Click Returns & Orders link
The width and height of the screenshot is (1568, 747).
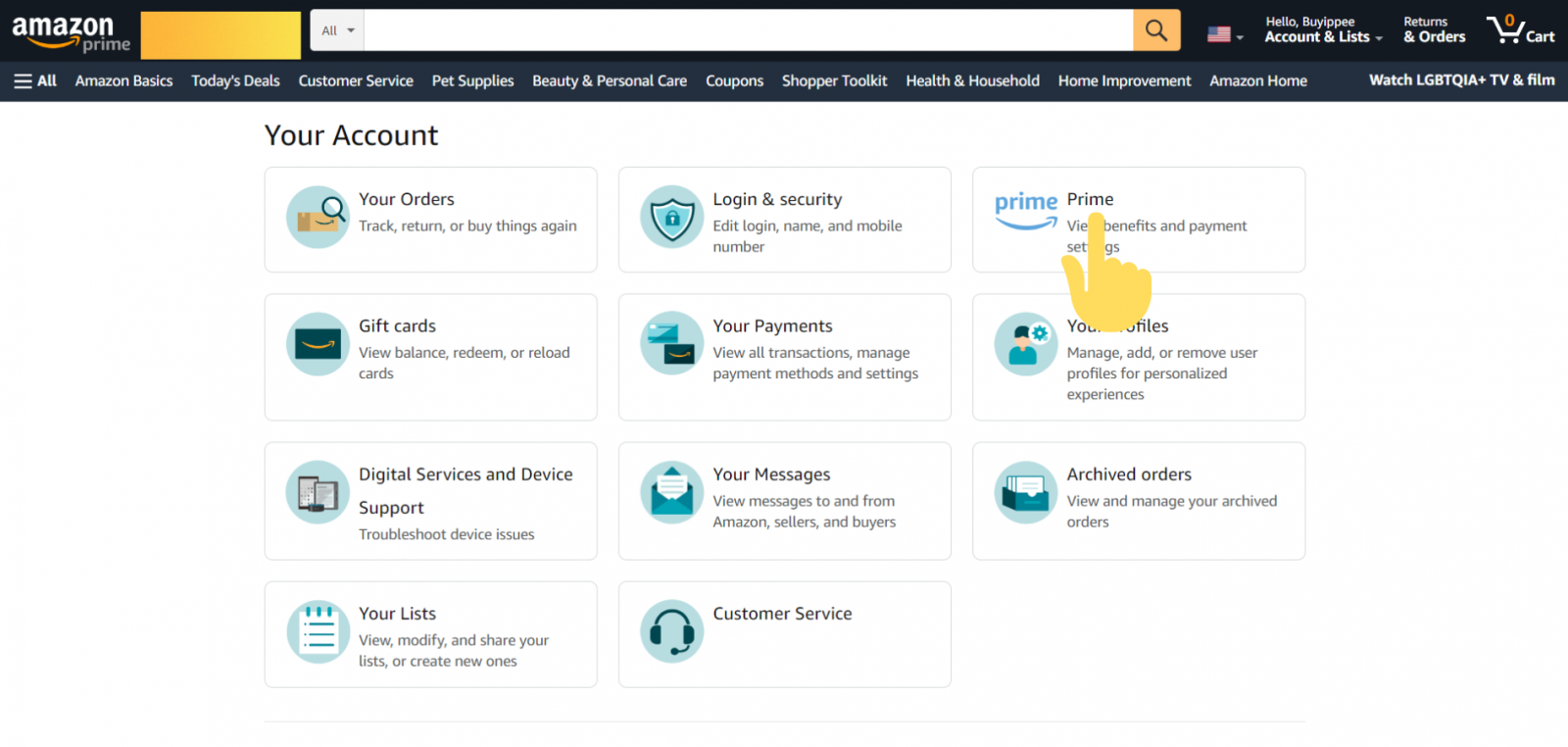tap(1434, 30)
